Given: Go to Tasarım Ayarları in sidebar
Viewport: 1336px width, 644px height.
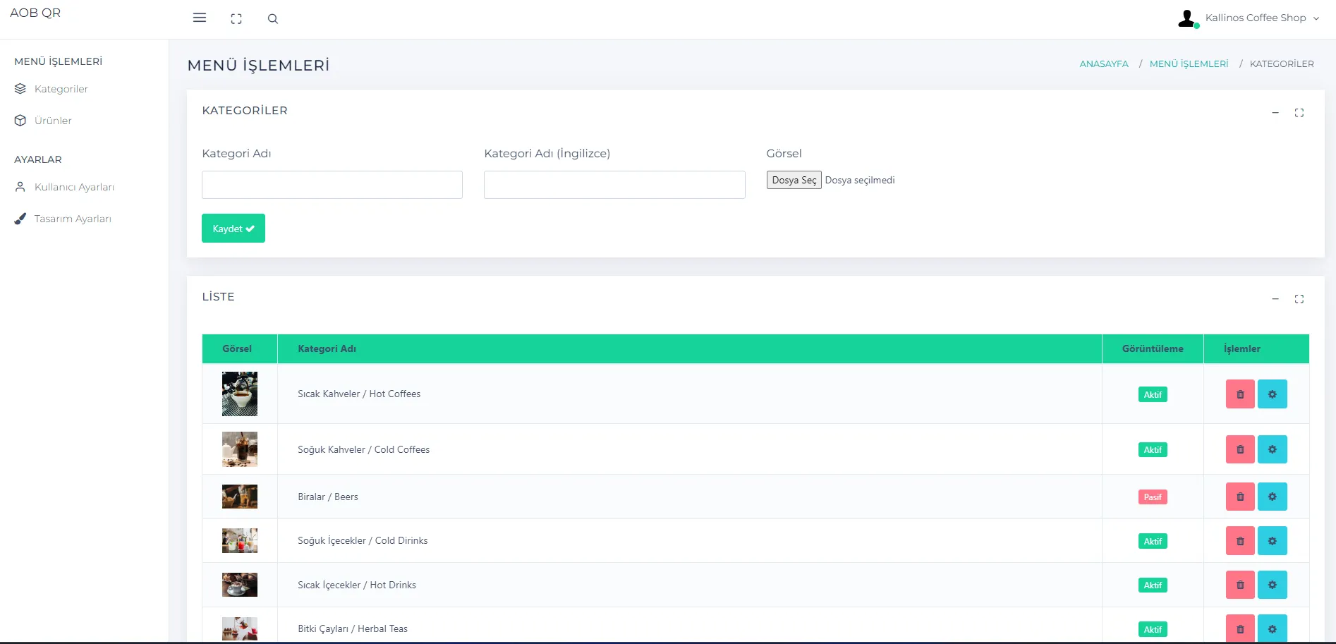Looking at the screenshot, I should pyautogui.click(x=73, y=219).
